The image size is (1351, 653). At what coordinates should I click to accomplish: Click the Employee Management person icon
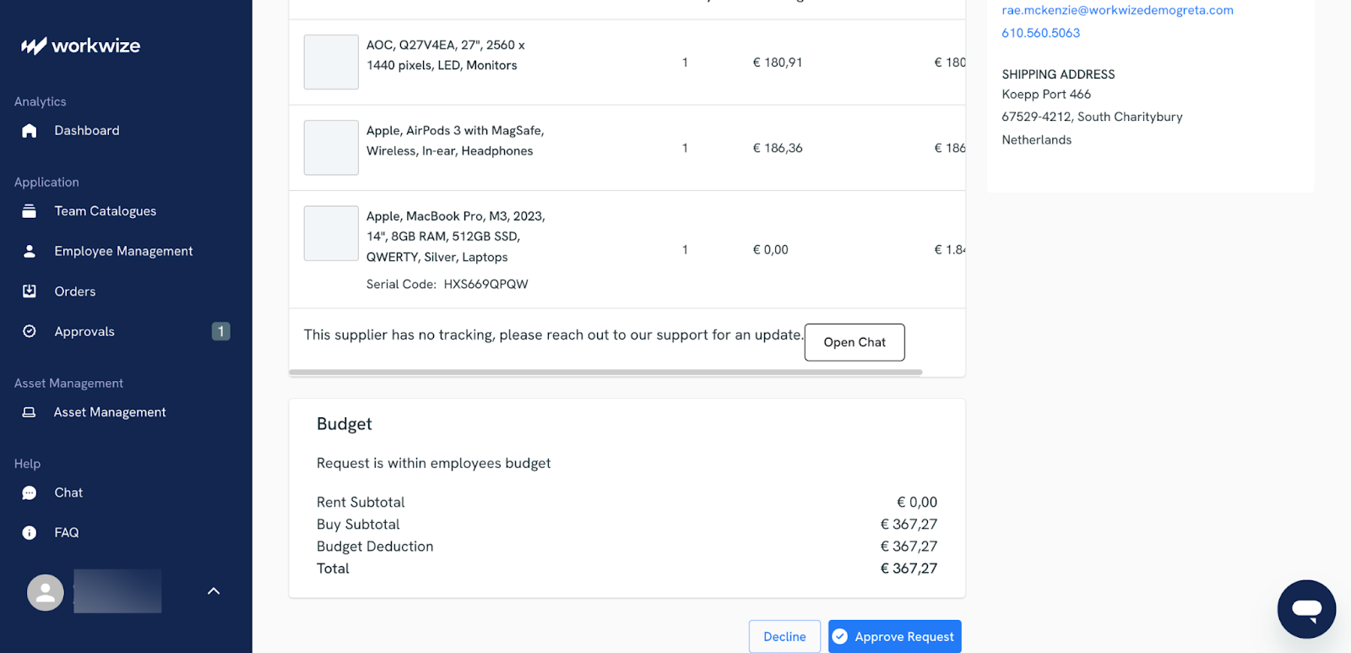[30, 252]
